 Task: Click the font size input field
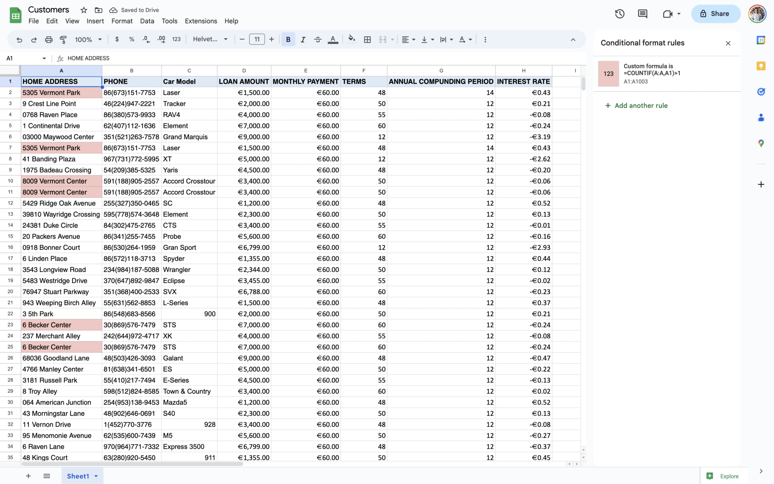pyautogui.click(x=257, y=39)
